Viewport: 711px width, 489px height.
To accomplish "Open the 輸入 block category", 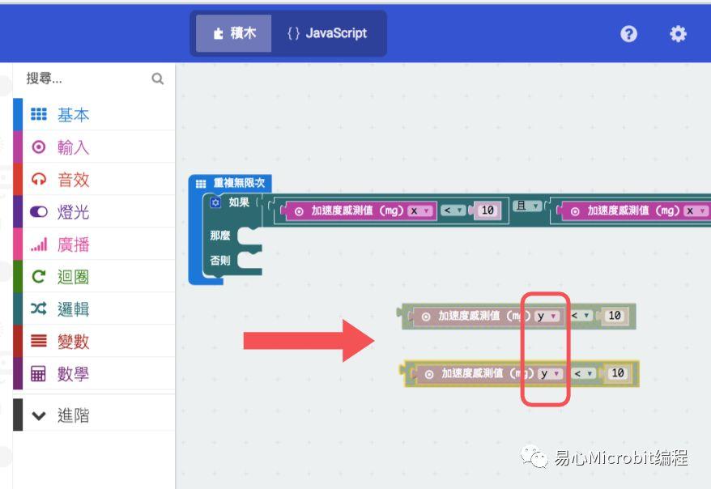I will tap(73, 147).
